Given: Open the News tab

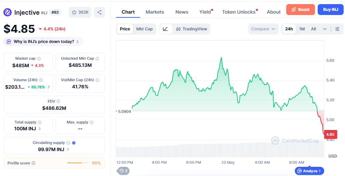Looking at the screenshot, I should click(182, 12).
